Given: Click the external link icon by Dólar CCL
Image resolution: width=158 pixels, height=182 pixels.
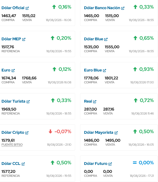Looking at the screenshot, I should click(x=23, y=164).
